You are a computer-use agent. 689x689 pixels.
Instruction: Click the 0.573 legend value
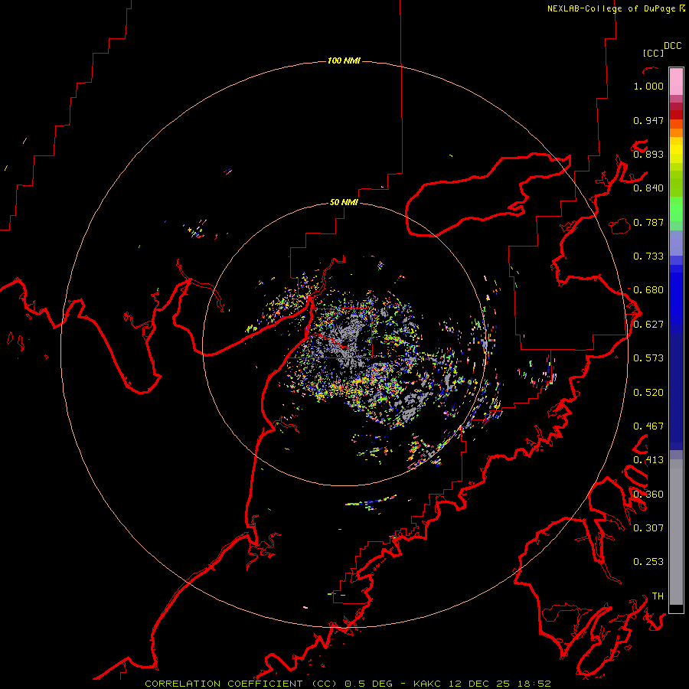[x=648, y=358]
